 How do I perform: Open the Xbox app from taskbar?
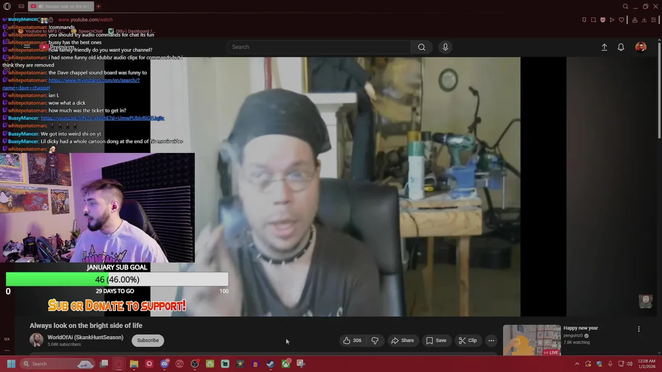(x=285, y=364)
